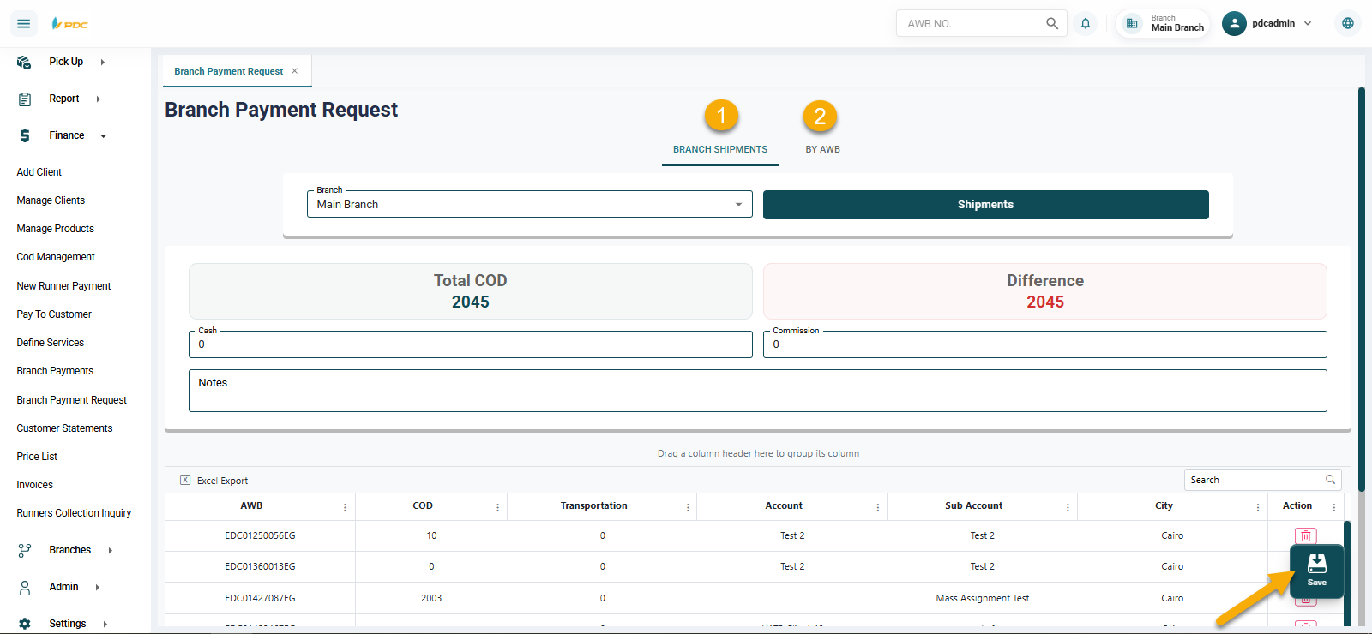Click the Commission input field
This screenshot has width=1372, height=634.
coord(1045,344)
